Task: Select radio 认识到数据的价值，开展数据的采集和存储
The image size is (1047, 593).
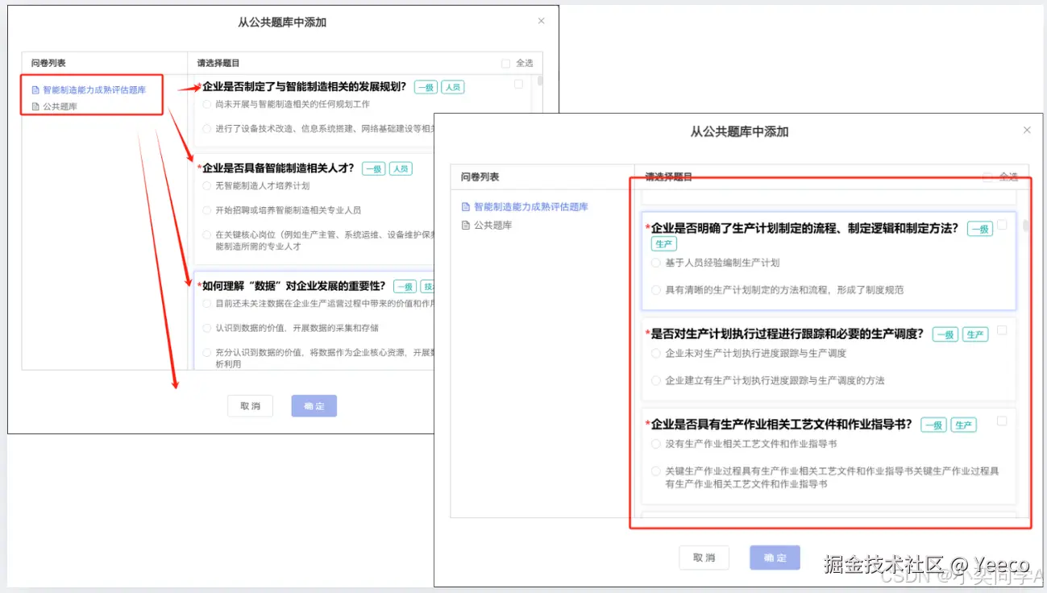Action: 207,329
